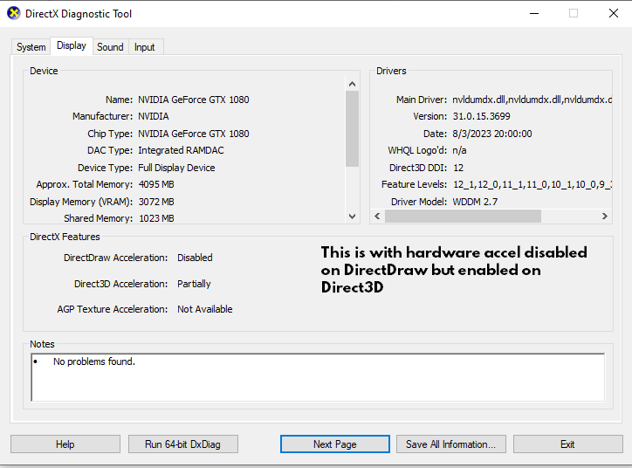Screen dimensions: 632x468
Task: Click the Drivers panel scroll right arrow
Action: tap(604, 217)
